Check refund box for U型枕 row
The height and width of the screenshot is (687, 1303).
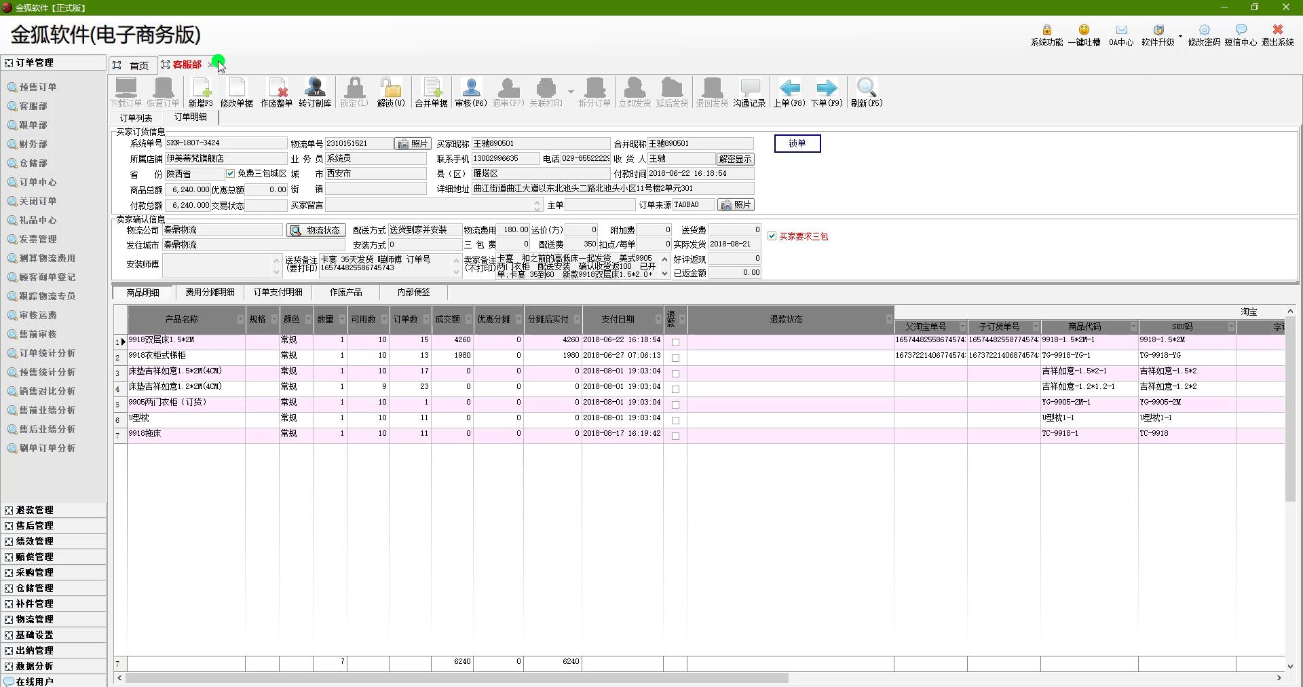(675, 420)
